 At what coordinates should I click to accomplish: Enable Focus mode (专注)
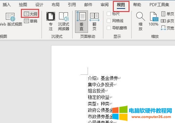click(51, 22)
